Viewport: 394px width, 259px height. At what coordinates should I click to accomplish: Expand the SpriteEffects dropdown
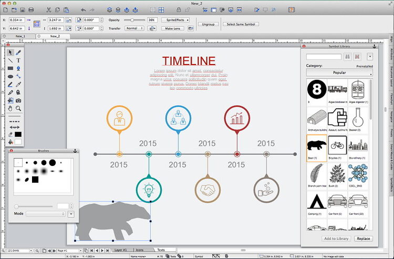[175, 19]
